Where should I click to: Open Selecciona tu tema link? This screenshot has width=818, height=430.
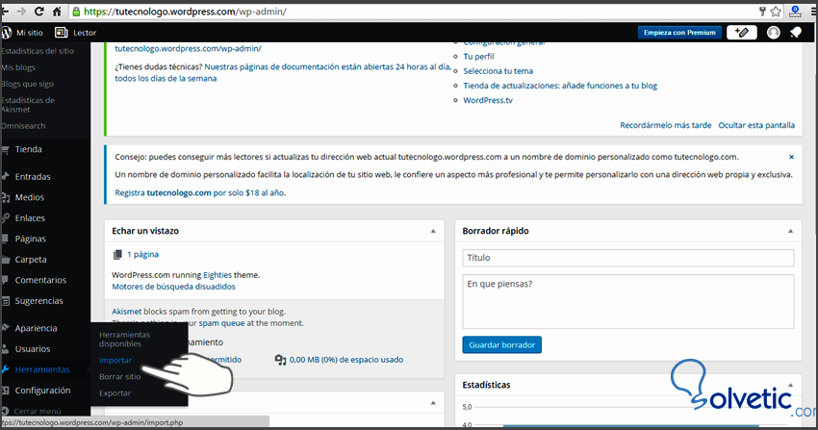(498, 71)
